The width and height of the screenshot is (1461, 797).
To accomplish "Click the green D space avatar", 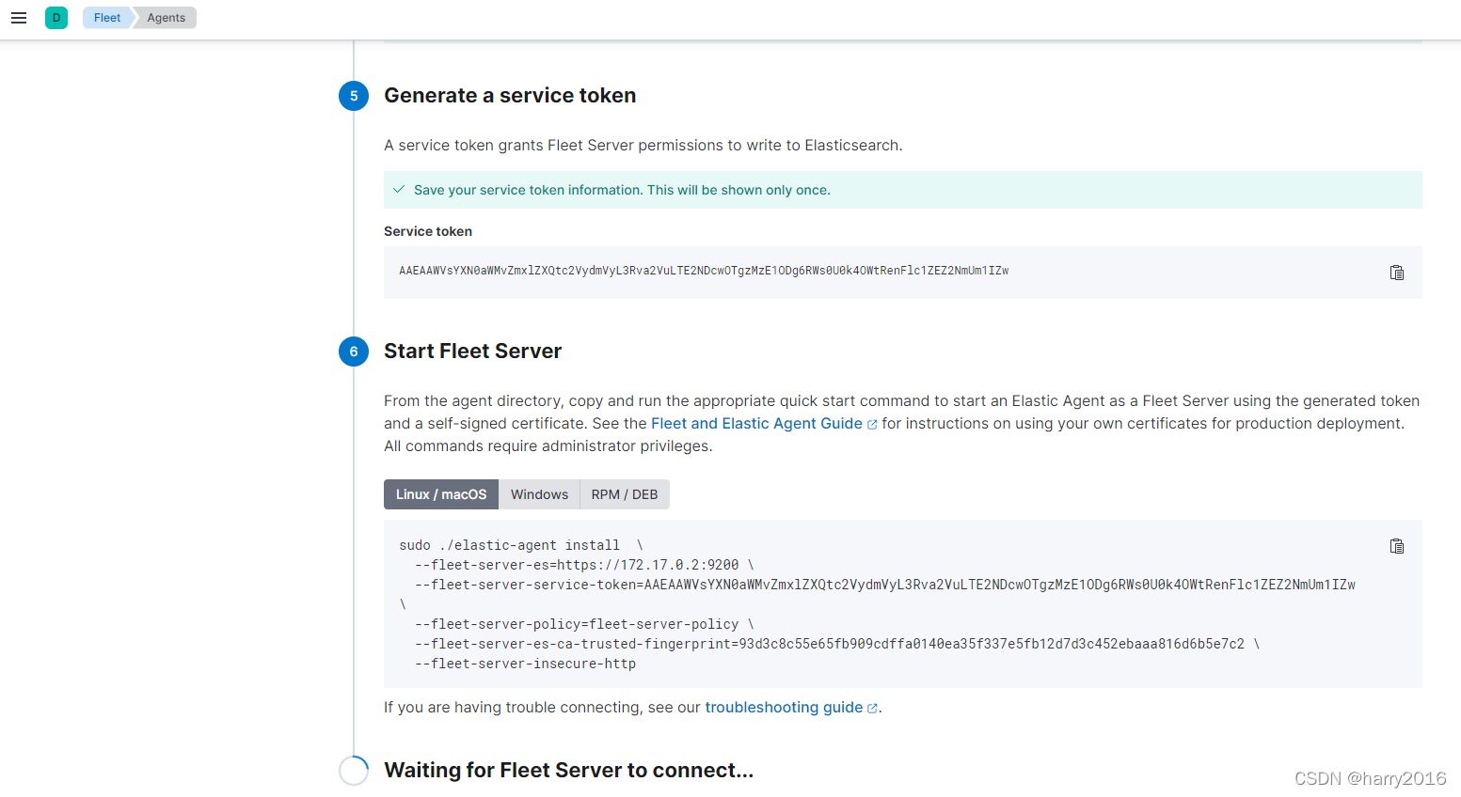I will (56, 18).
